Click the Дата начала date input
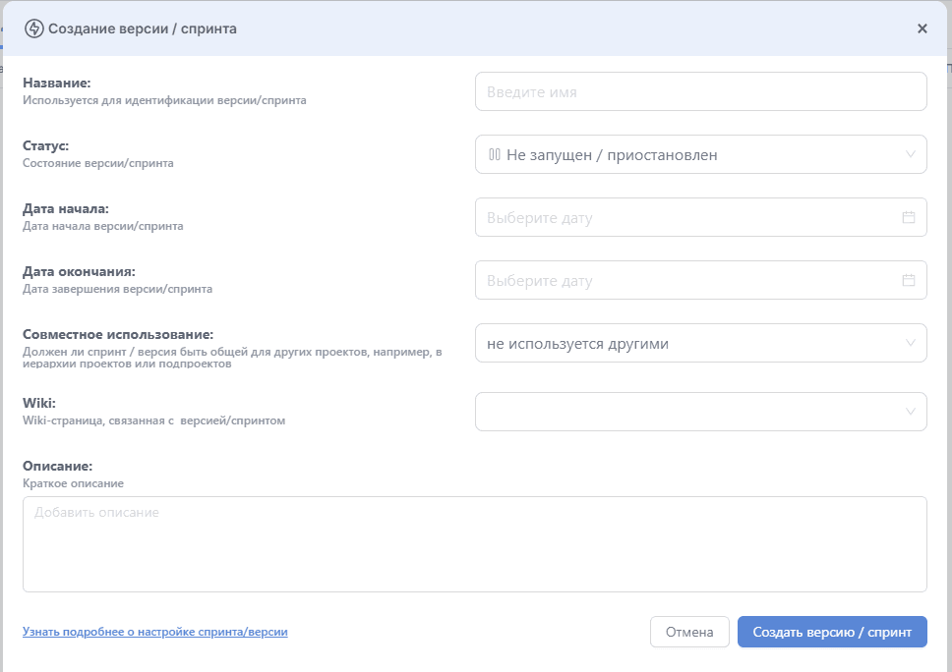Screen dimensions: 952x672 pos(700,217)
